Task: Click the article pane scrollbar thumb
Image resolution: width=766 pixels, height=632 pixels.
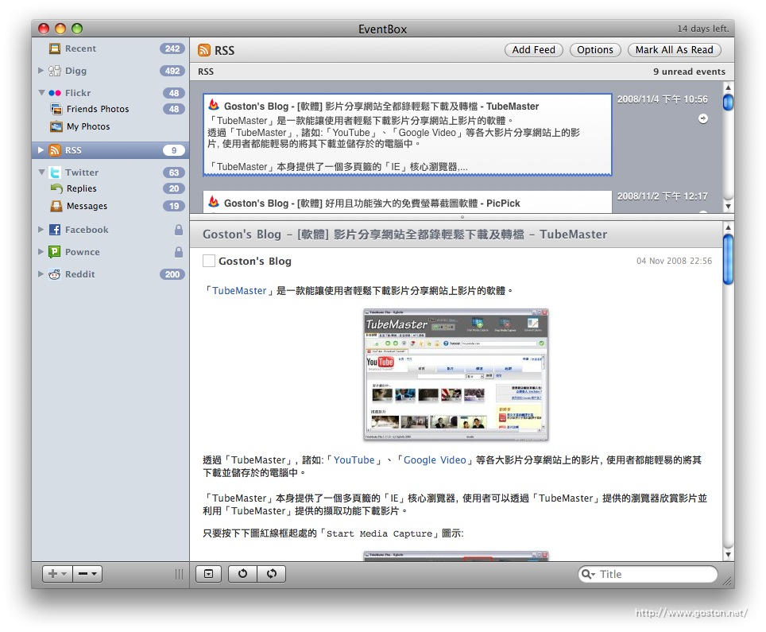Action: (728, 259)
